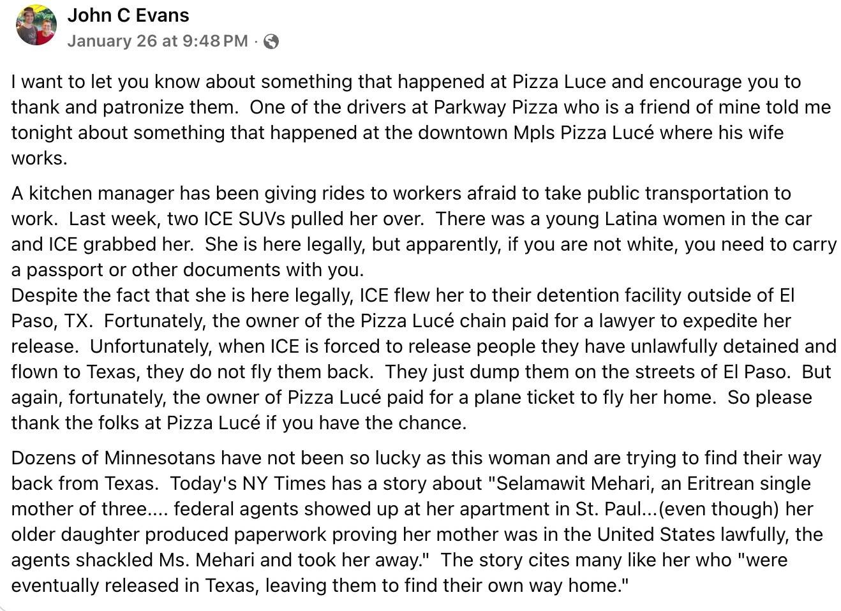The width and height of the screenshot is (841, 611).
Task: Open John C Evans' profile picture
Action: (36, 26)
